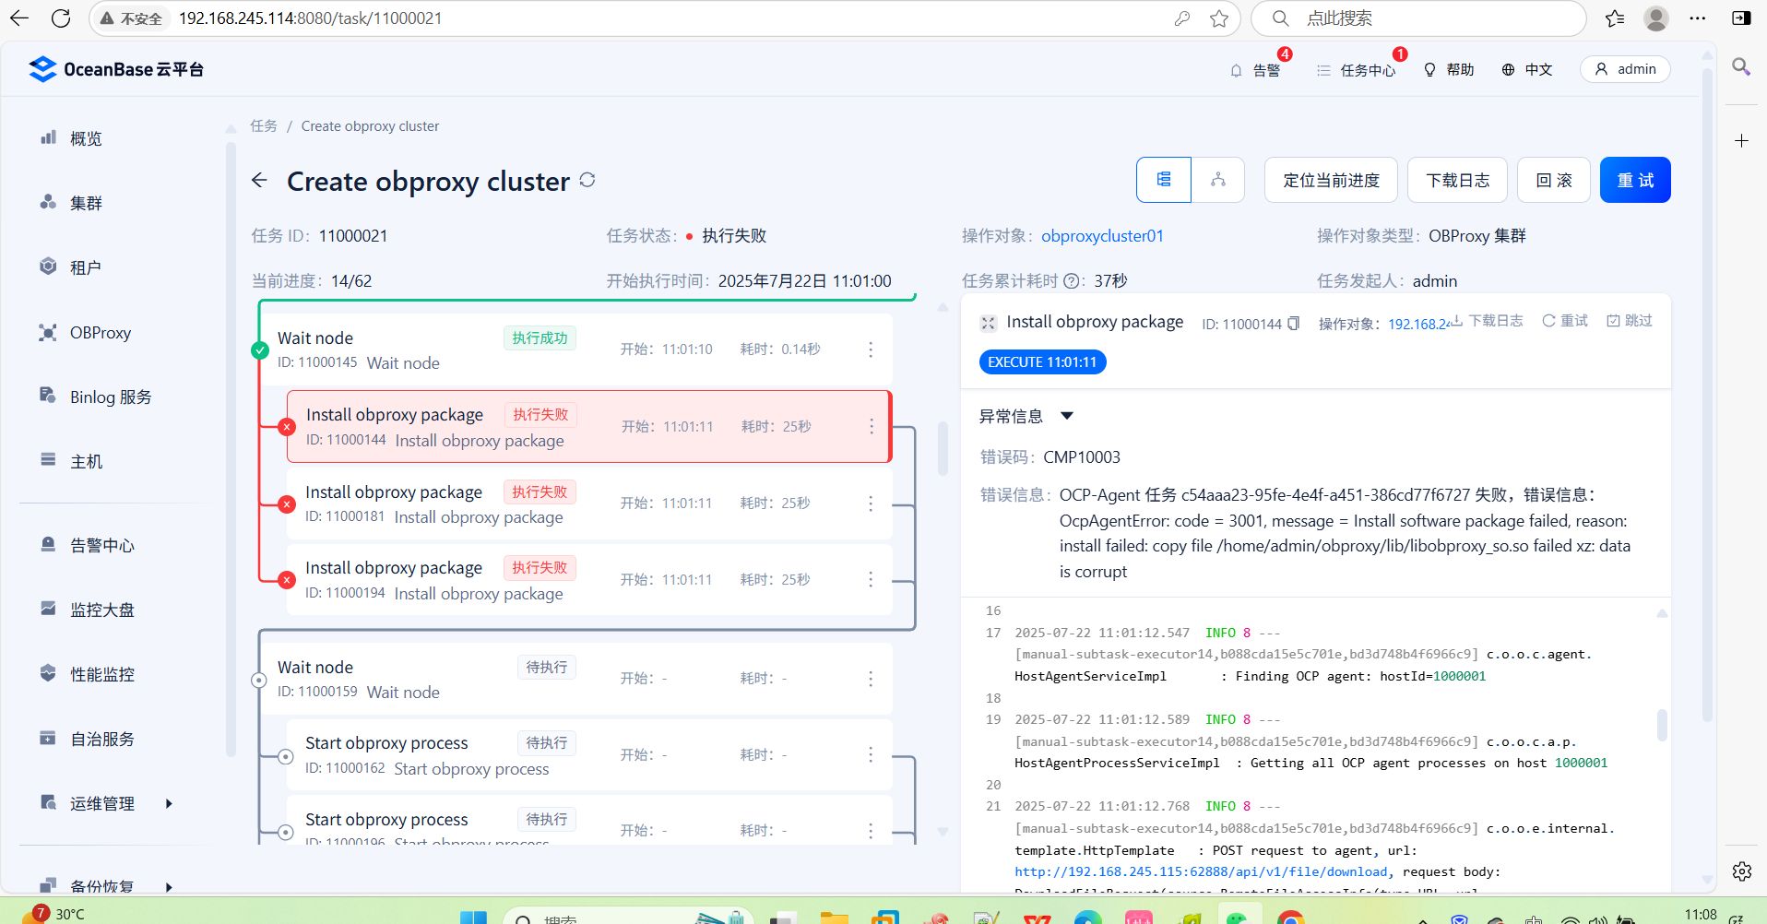This screenshot has width=1767, height=924.
Task: Go back with arrow beside title
Action: (x=259, y=181)
